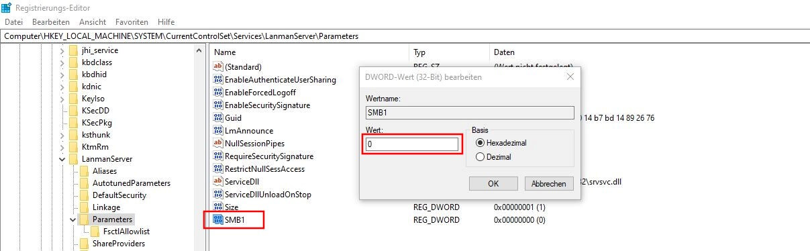The height and width of the screenshot is (251, 810).
Task: Select the DefaultSecurity folder icon
Action: 84,195
